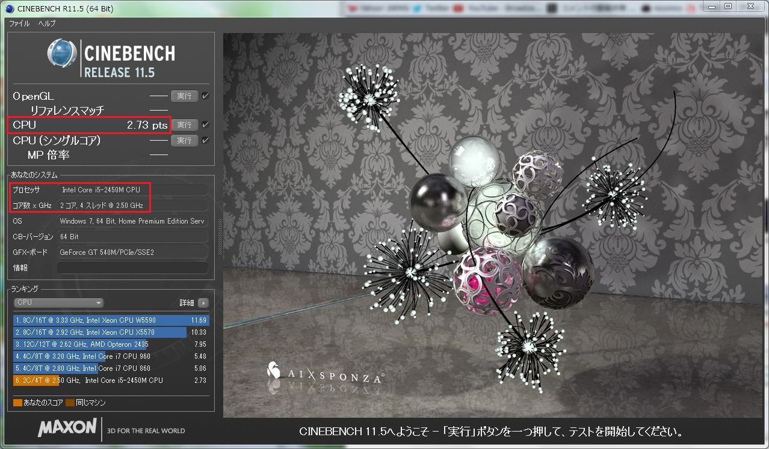
Task: Minimize the CINEBENCH window
Action: pos(713,7)
